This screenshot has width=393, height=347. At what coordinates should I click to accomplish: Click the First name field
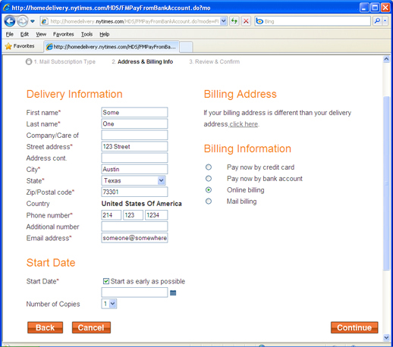click(x=134, y=112)
